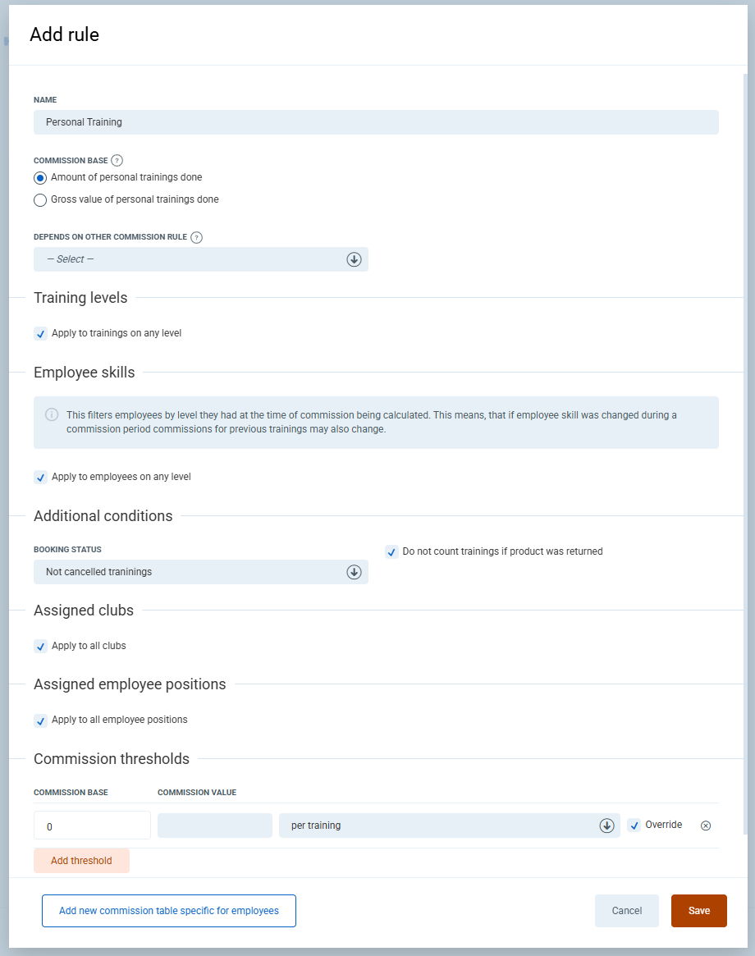Add new commission table specific for employees
Image resolution: width=755 pixels, height=956 pixels.
[x=169, y=911]
